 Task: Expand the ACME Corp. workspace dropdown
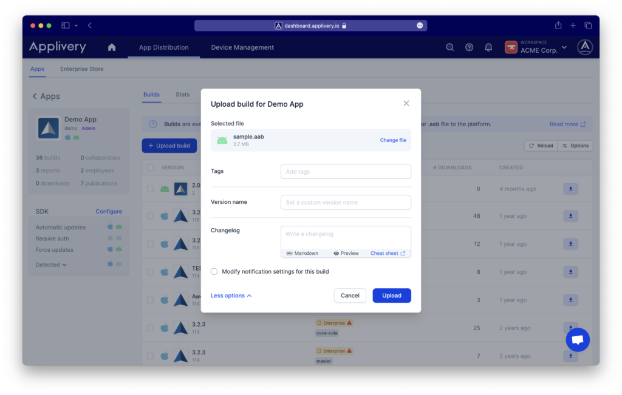[536, 47]
